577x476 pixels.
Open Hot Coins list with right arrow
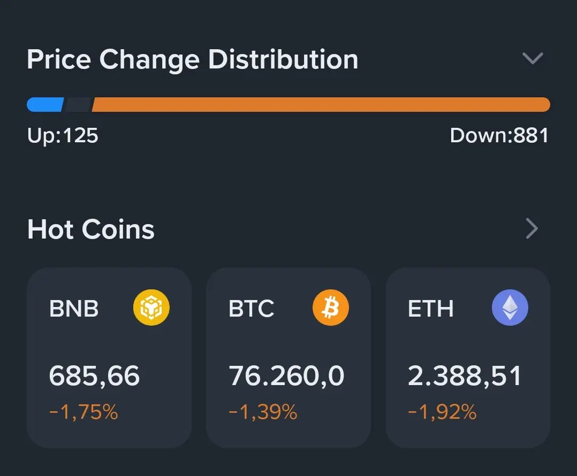point(532,228)
